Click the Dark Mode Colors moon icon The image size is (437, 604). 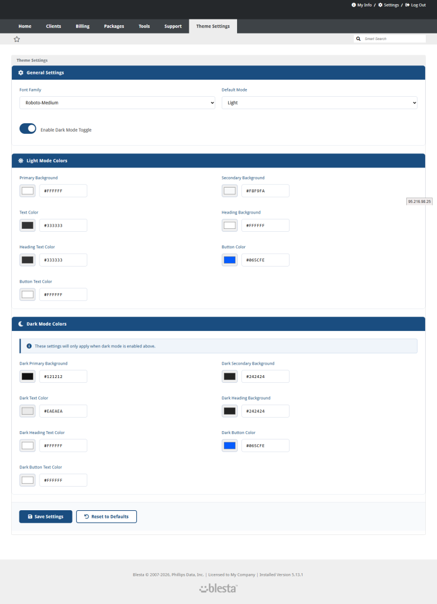pyautogui.click(x=21, y=324)
